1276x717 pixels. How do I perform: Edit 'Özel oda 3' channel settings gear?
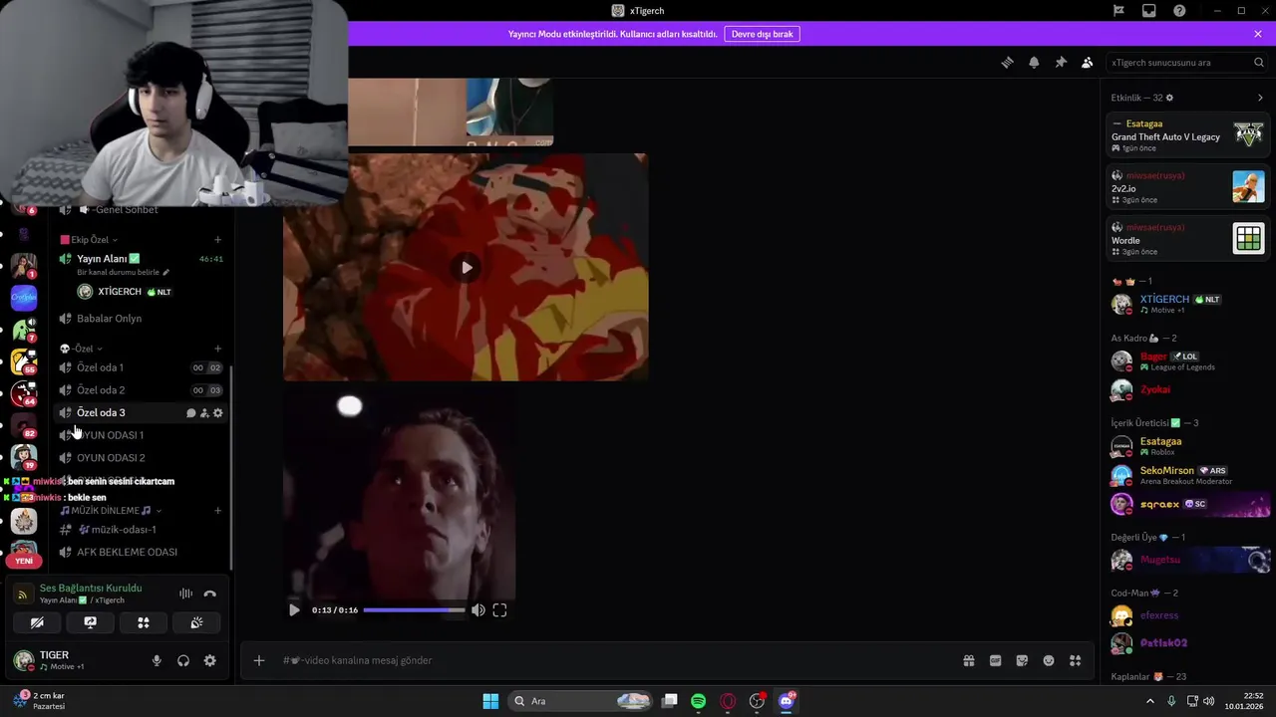[x=218, y=413]
